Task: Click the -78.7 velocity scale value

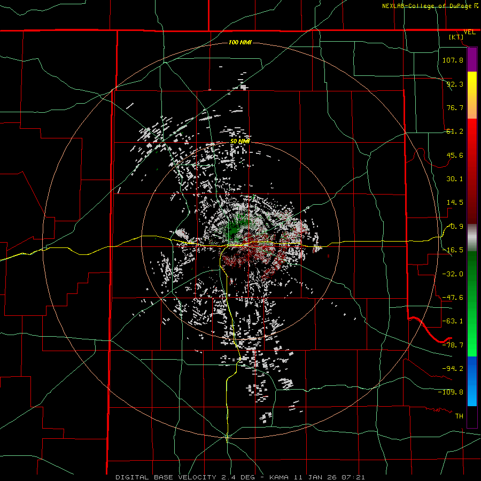Action: 453,345
